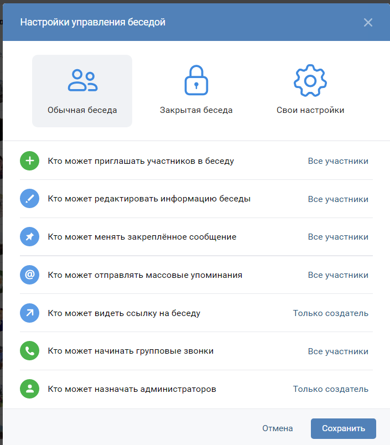
Task: Click the green person administrators icon
Action: [29, 389]
